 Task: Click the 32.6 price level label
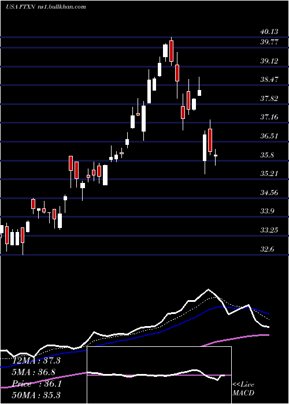click(267, 249)
